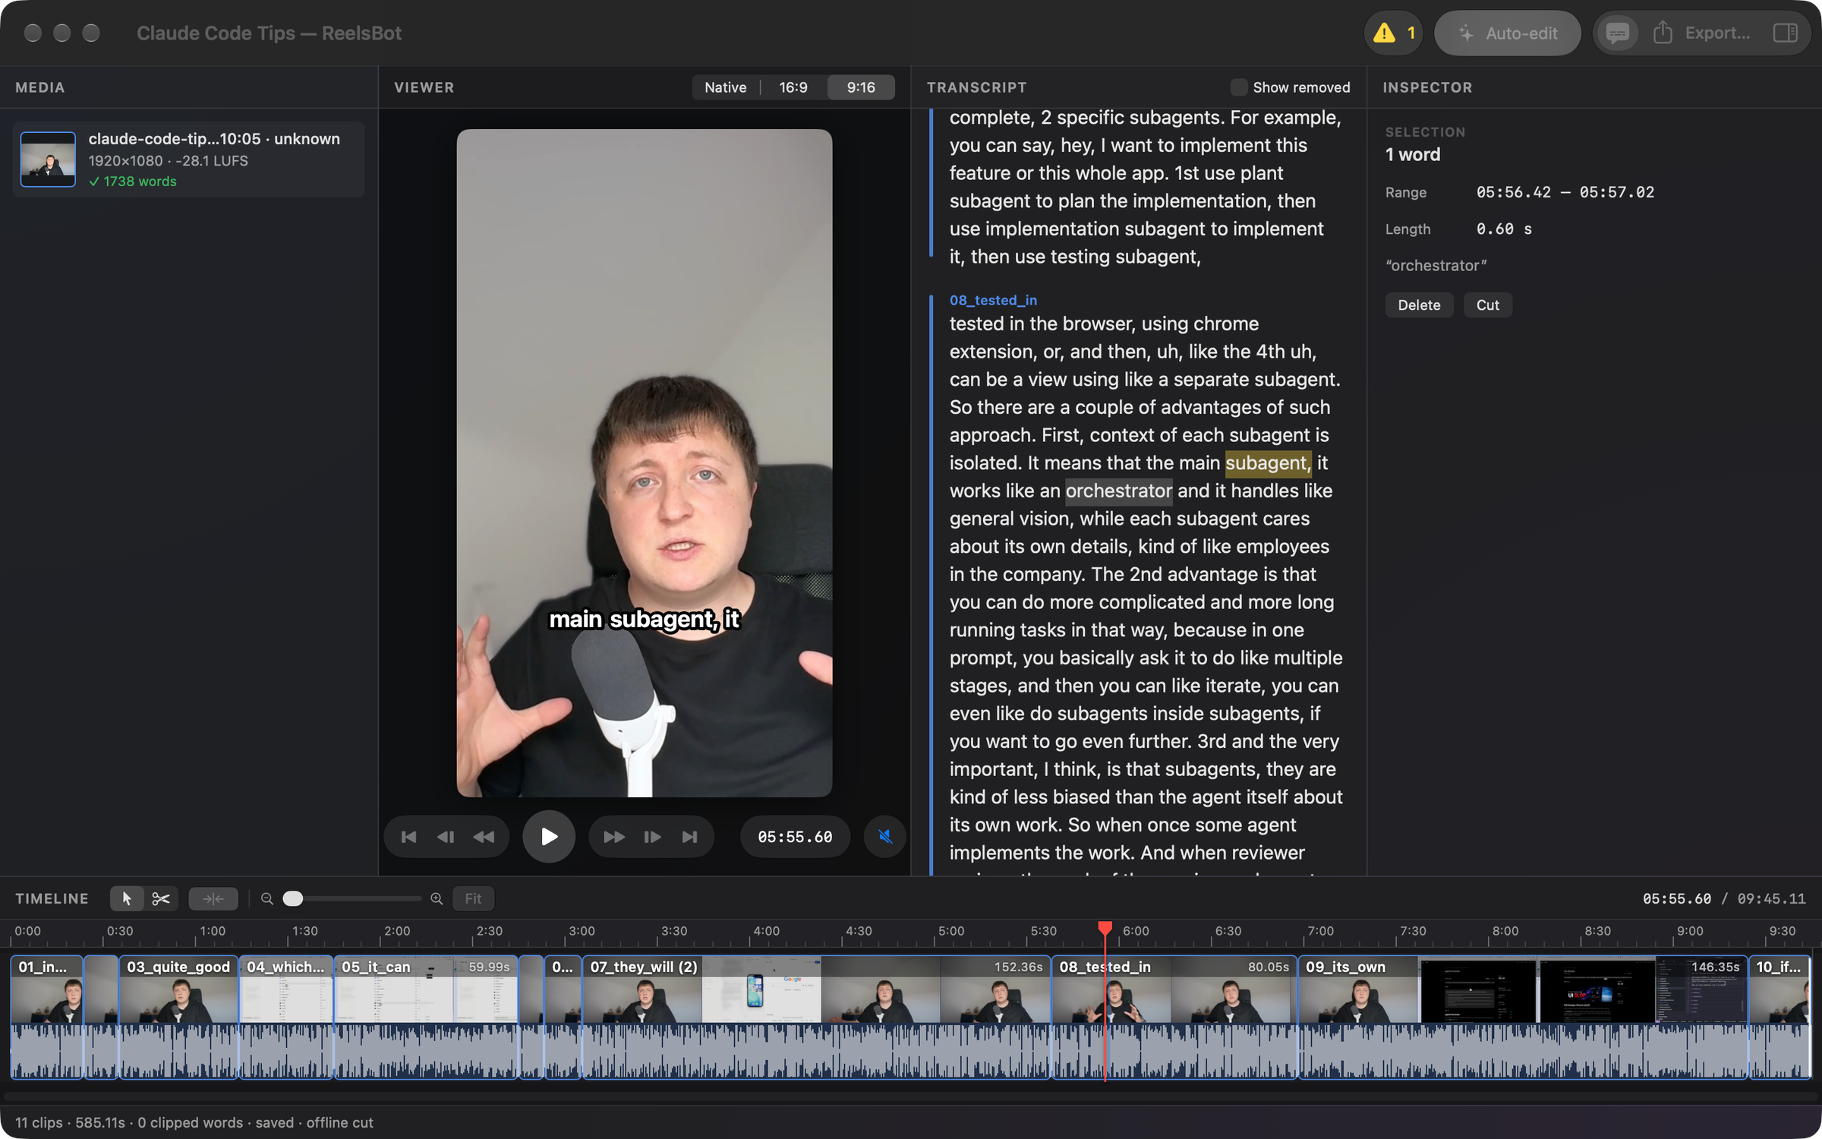
Task: Select the scissors razor tool
Action: (161, 899)
